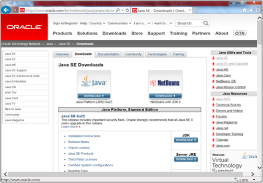Open the Favorites star icon
The width and height of the screenshot is (263, 183).
click(251, 11)
